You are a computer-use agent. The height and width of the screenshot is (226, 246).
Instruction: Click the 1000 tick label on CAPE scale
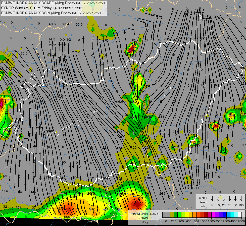[204, 221]
